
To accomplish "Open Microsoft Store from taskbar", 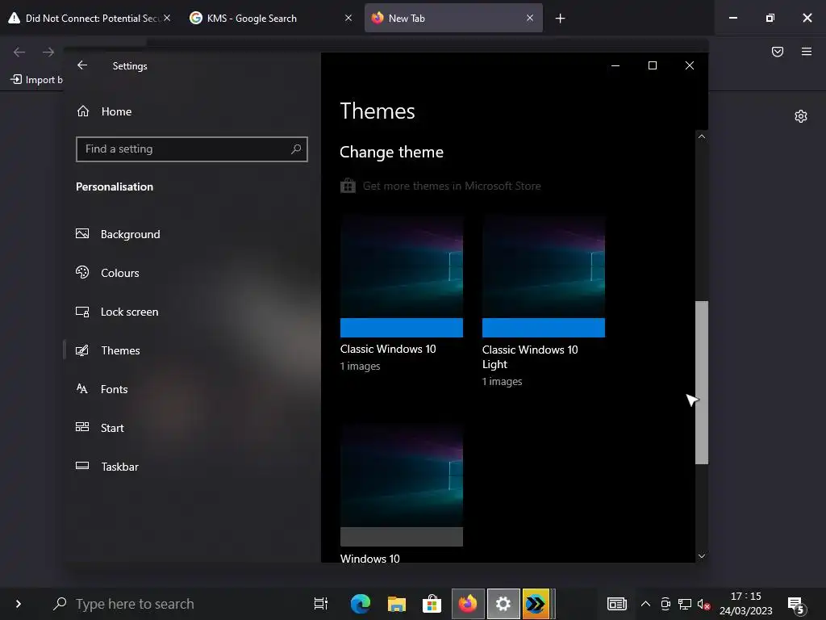I will (x=432, y=604).
